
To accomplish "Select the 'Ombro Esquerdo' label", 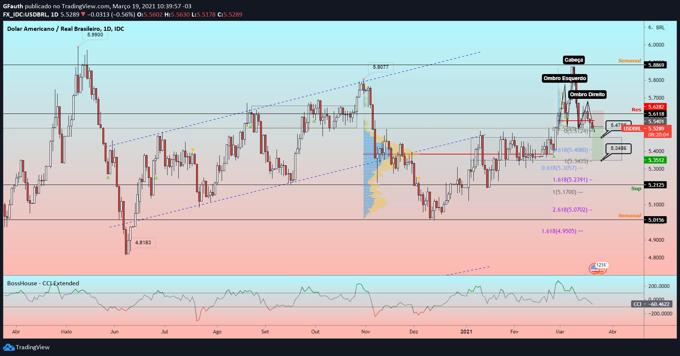I will click(x=564, y=78).
